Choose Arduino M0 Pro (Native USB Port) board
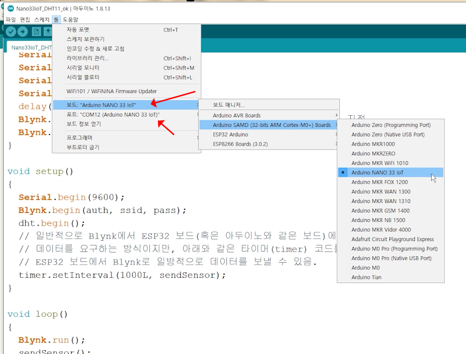Image resolution: width=466 pixels, height=354 pixels. 391,258
